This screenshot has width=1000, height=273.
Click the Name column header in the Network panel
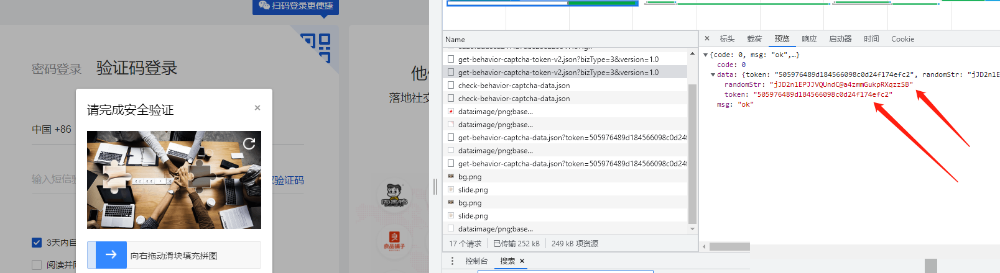(x=455, y=39)
